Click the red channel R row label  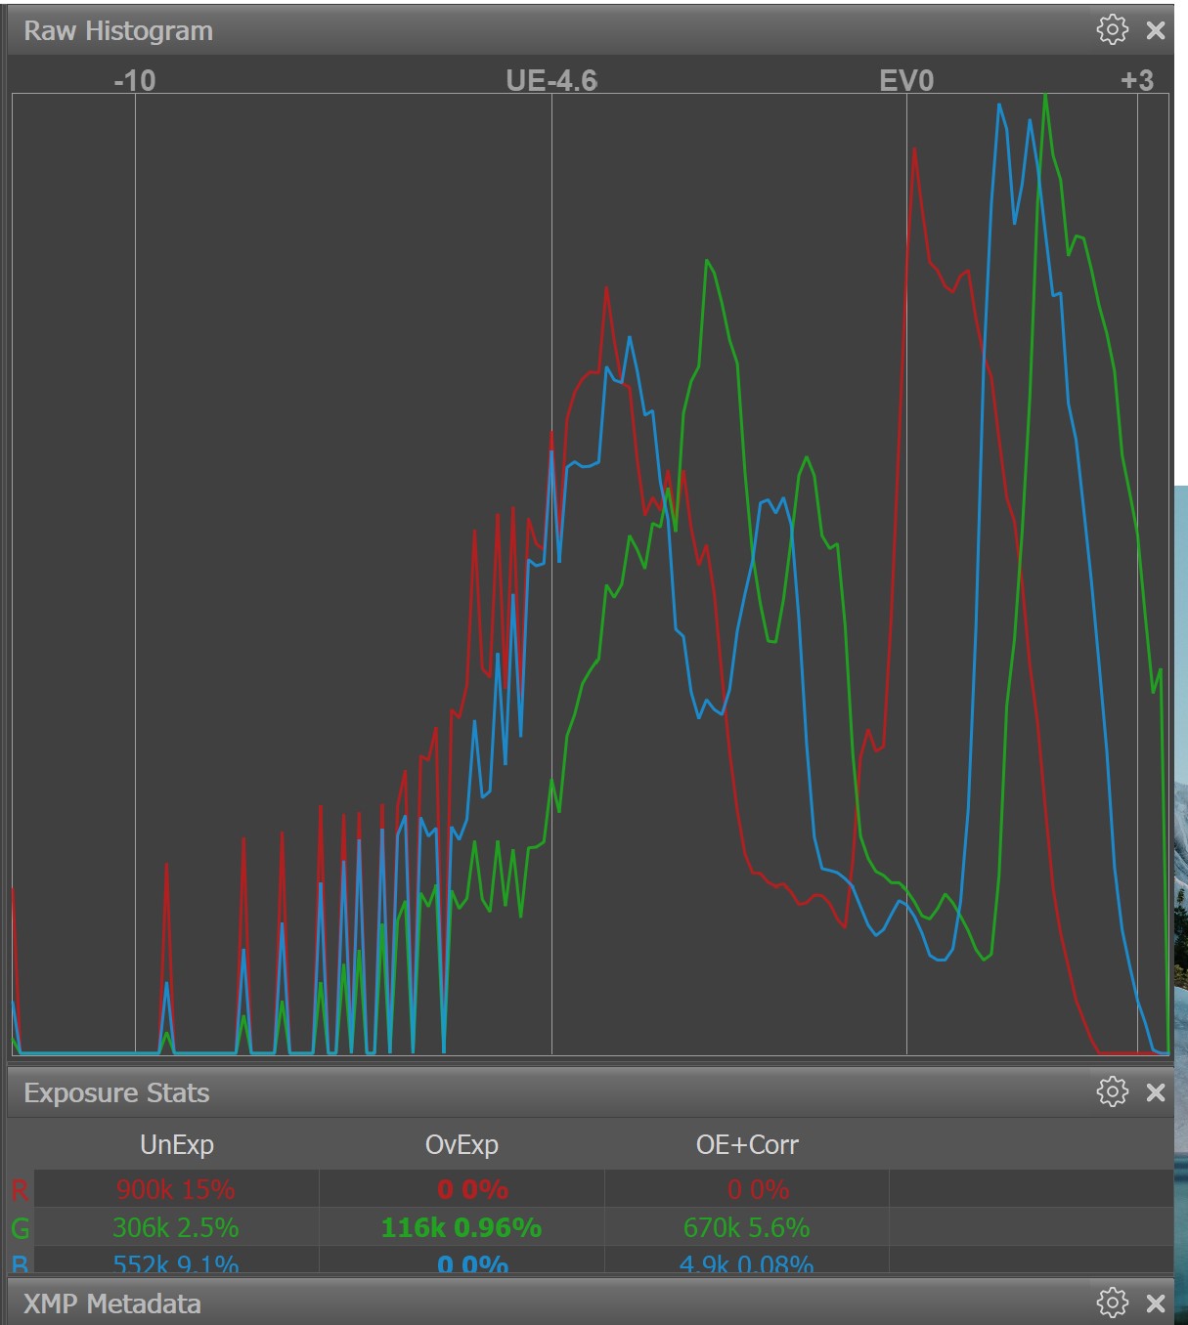click(20, 1190)
